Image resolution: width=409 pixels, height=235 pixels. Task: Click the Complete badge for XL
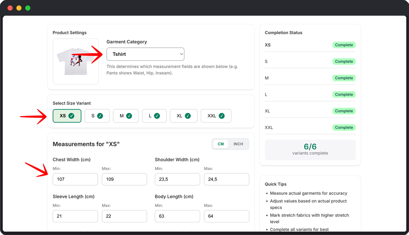click(x=344, y=111)
